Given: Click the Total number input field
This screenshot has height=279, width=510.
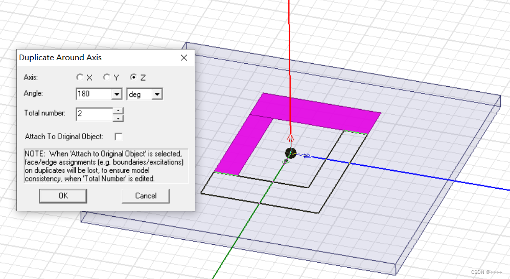Looking at the screenshot, I should (95, 114).
